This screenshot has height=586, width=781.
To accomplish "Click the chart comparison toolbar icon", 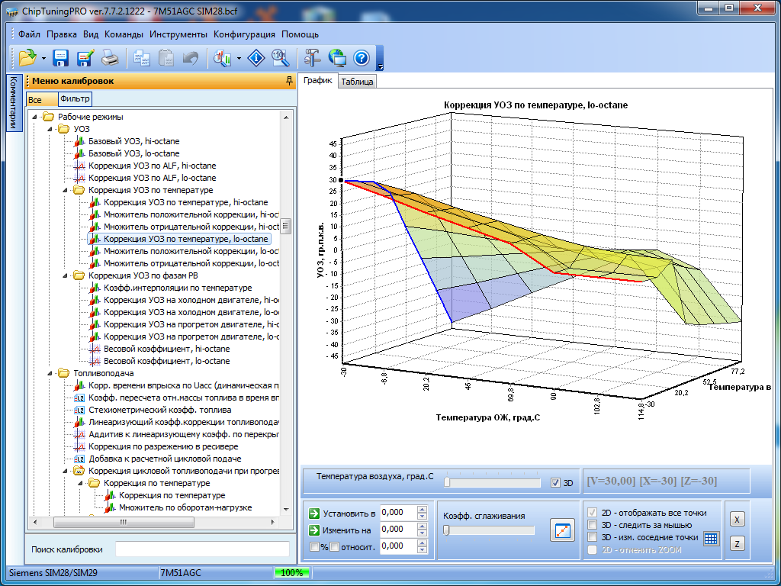I will [x=223, y=58].
